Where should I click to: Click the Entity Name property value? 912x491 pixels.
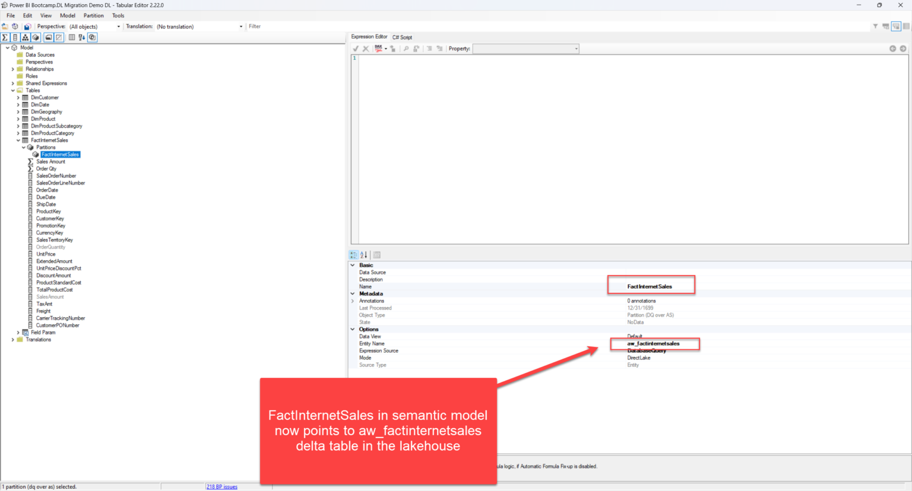[653, 344]
